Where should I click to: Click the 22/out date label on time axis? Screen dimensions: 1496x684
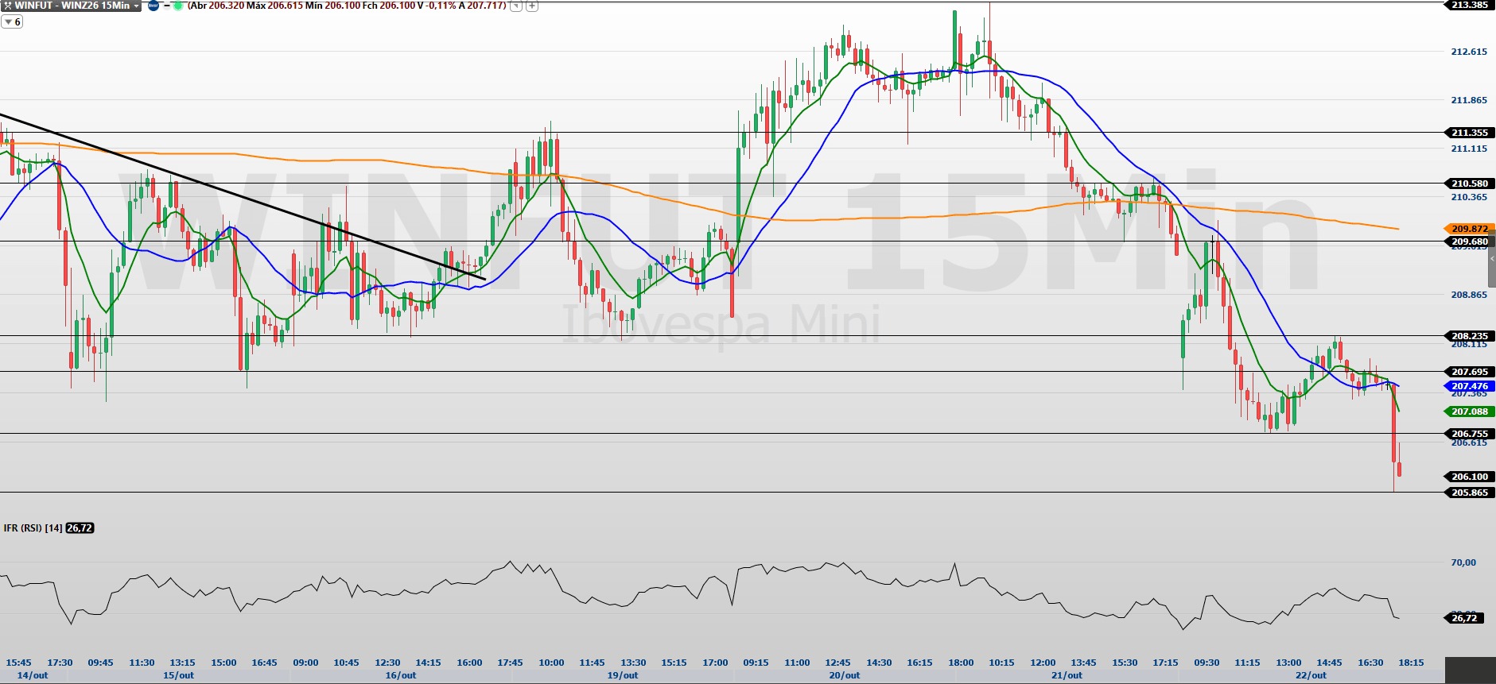point(1311,675)
